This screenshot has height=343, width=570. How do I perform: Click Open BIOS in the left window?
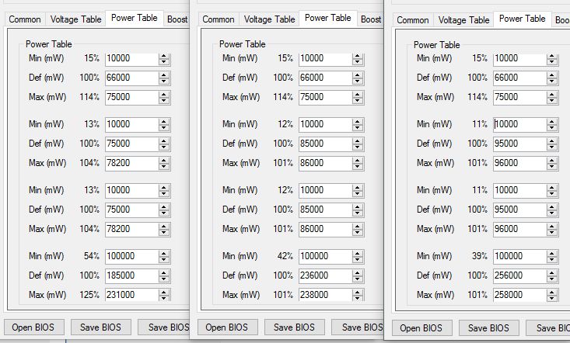(33, 327)
